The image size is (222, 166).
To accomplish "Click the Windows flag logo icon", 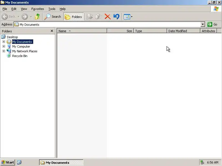I will (x=216, y=9).
